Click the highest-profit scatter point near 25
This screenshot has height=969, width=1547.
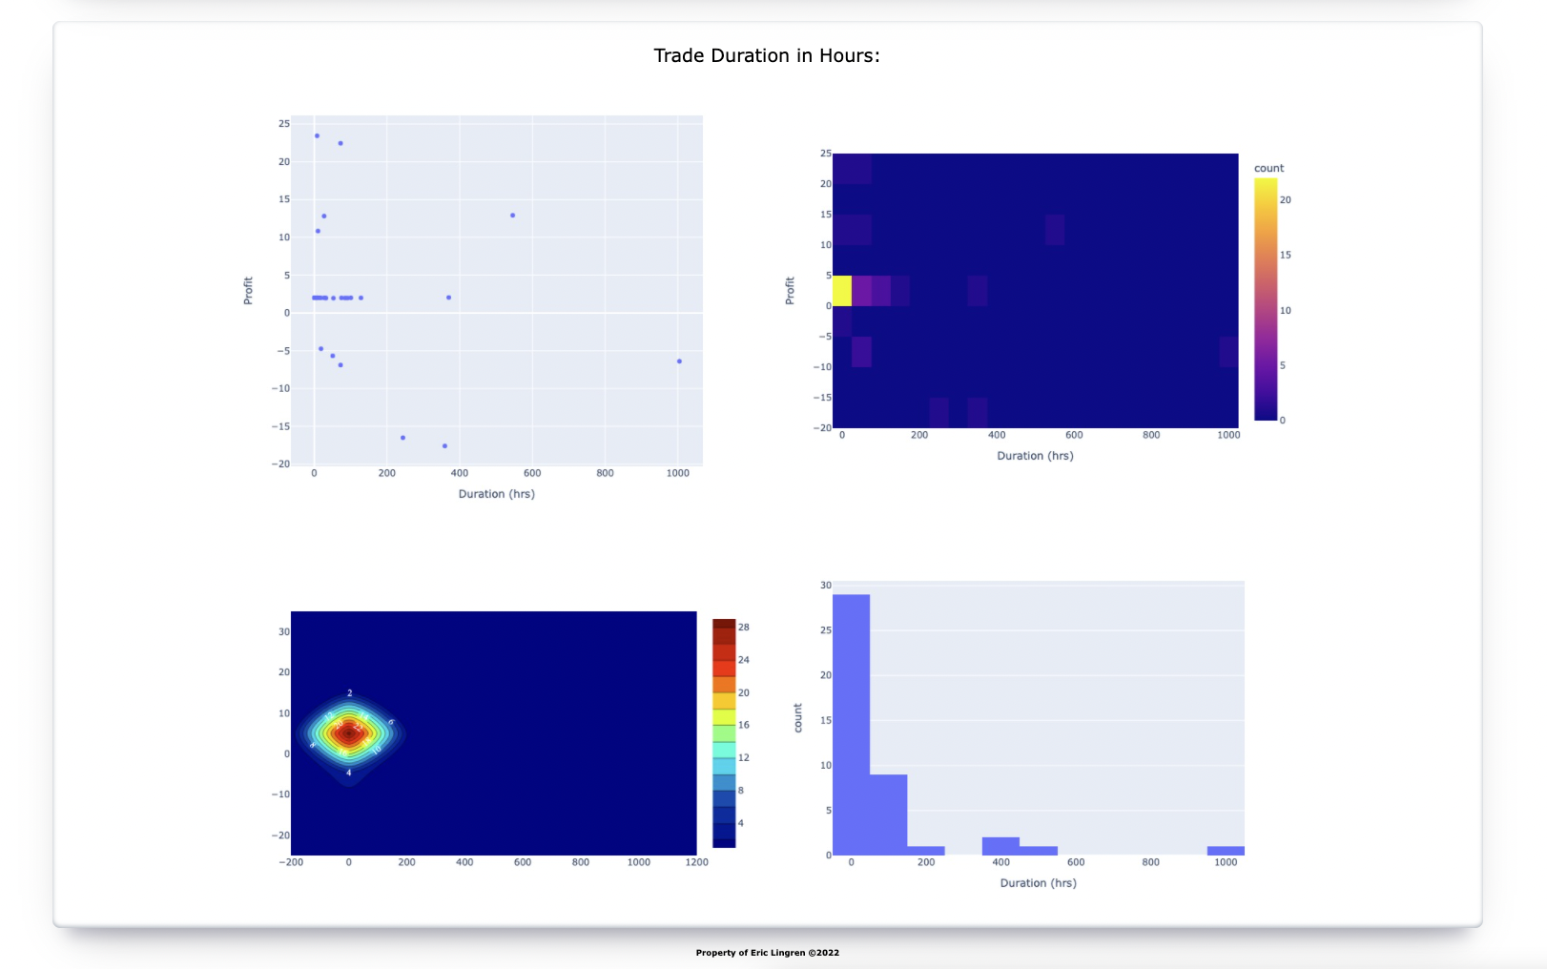click(x=316, y=135)
